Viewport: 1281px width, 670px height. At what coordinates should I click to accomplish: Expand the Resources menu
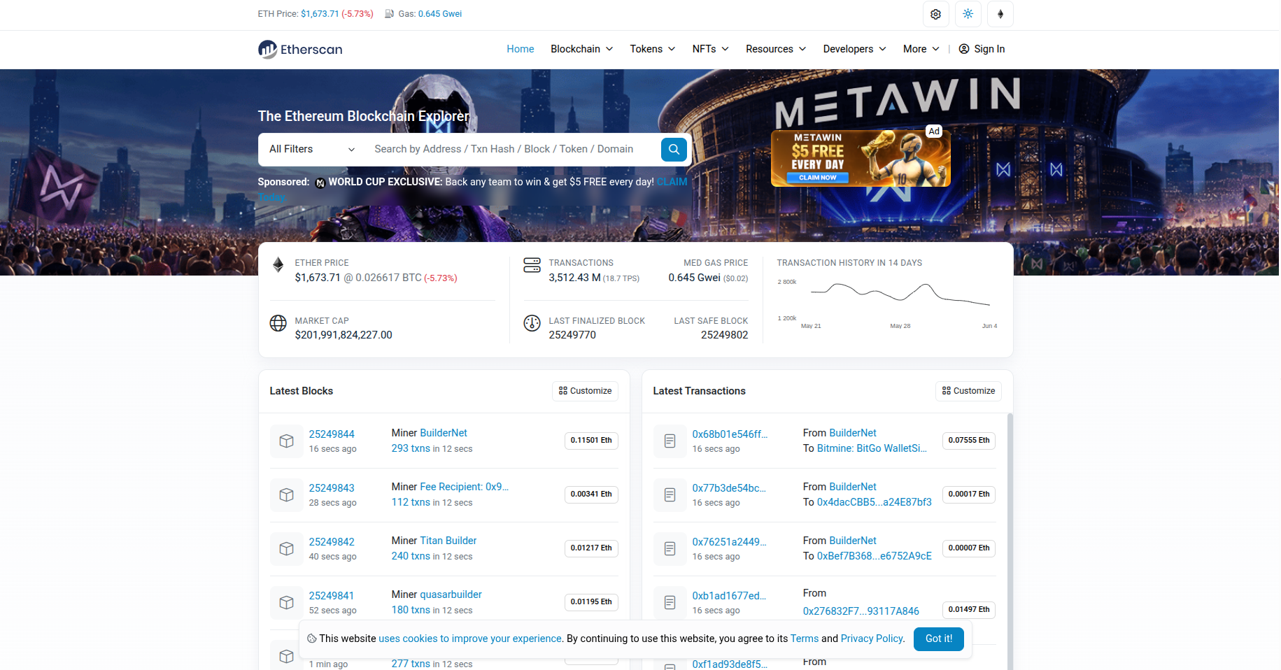pyautogui.click(x=776, y=49)
